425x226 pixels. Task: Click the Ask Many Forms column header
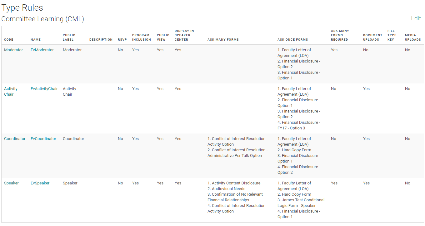[223, 40]
